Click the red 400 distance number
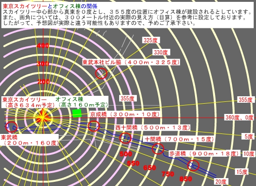256x186 pixels. point(43,46)
